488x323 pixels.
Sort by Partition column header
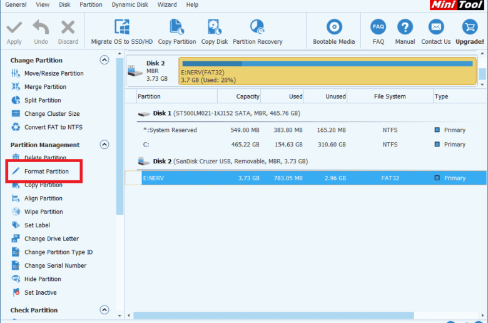click(177, 96)
